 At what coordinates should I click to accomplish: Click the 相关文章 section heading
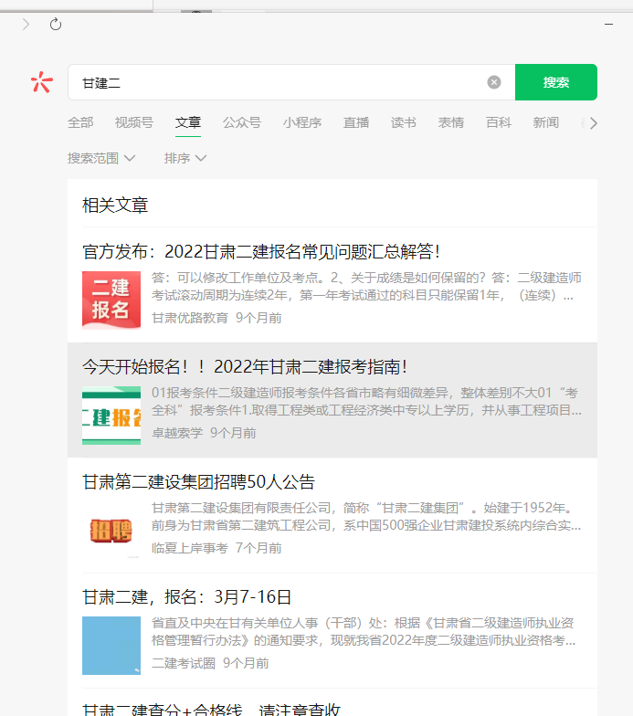(115, 205)
